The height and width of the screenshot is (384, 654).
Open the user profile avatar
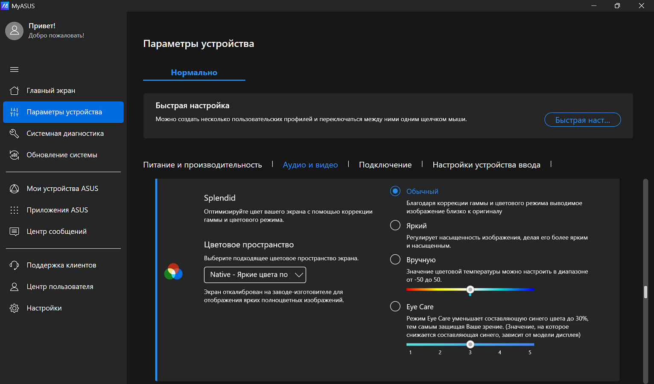point(14,31)
